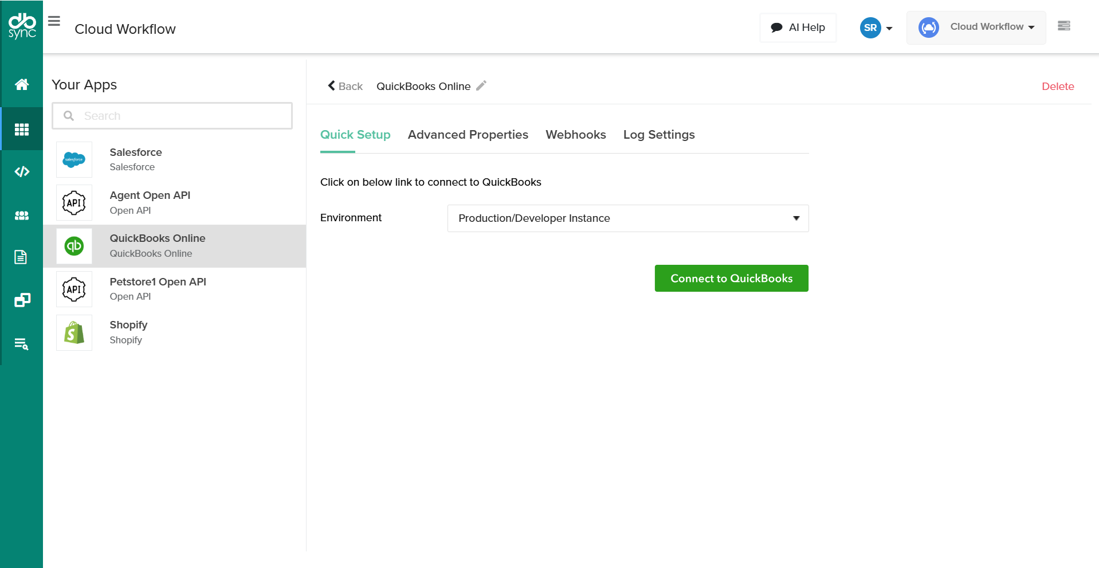This screenshot has height=568, width=1099.
Task: Open the document icon in sidebar
Action: (21, 257)
